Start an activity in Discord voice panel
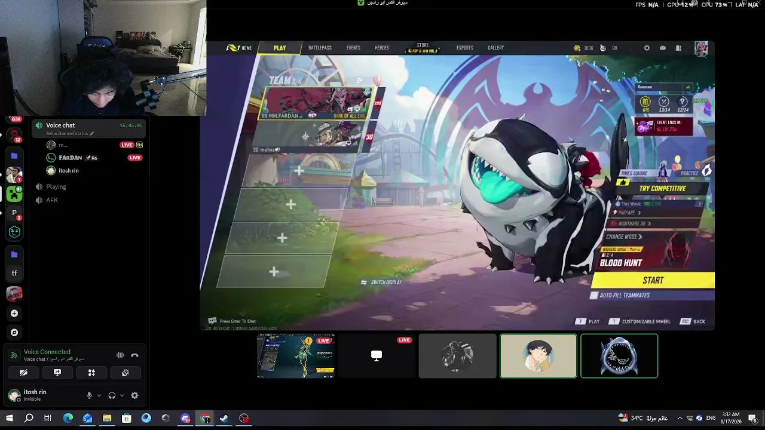 (91, 373)
